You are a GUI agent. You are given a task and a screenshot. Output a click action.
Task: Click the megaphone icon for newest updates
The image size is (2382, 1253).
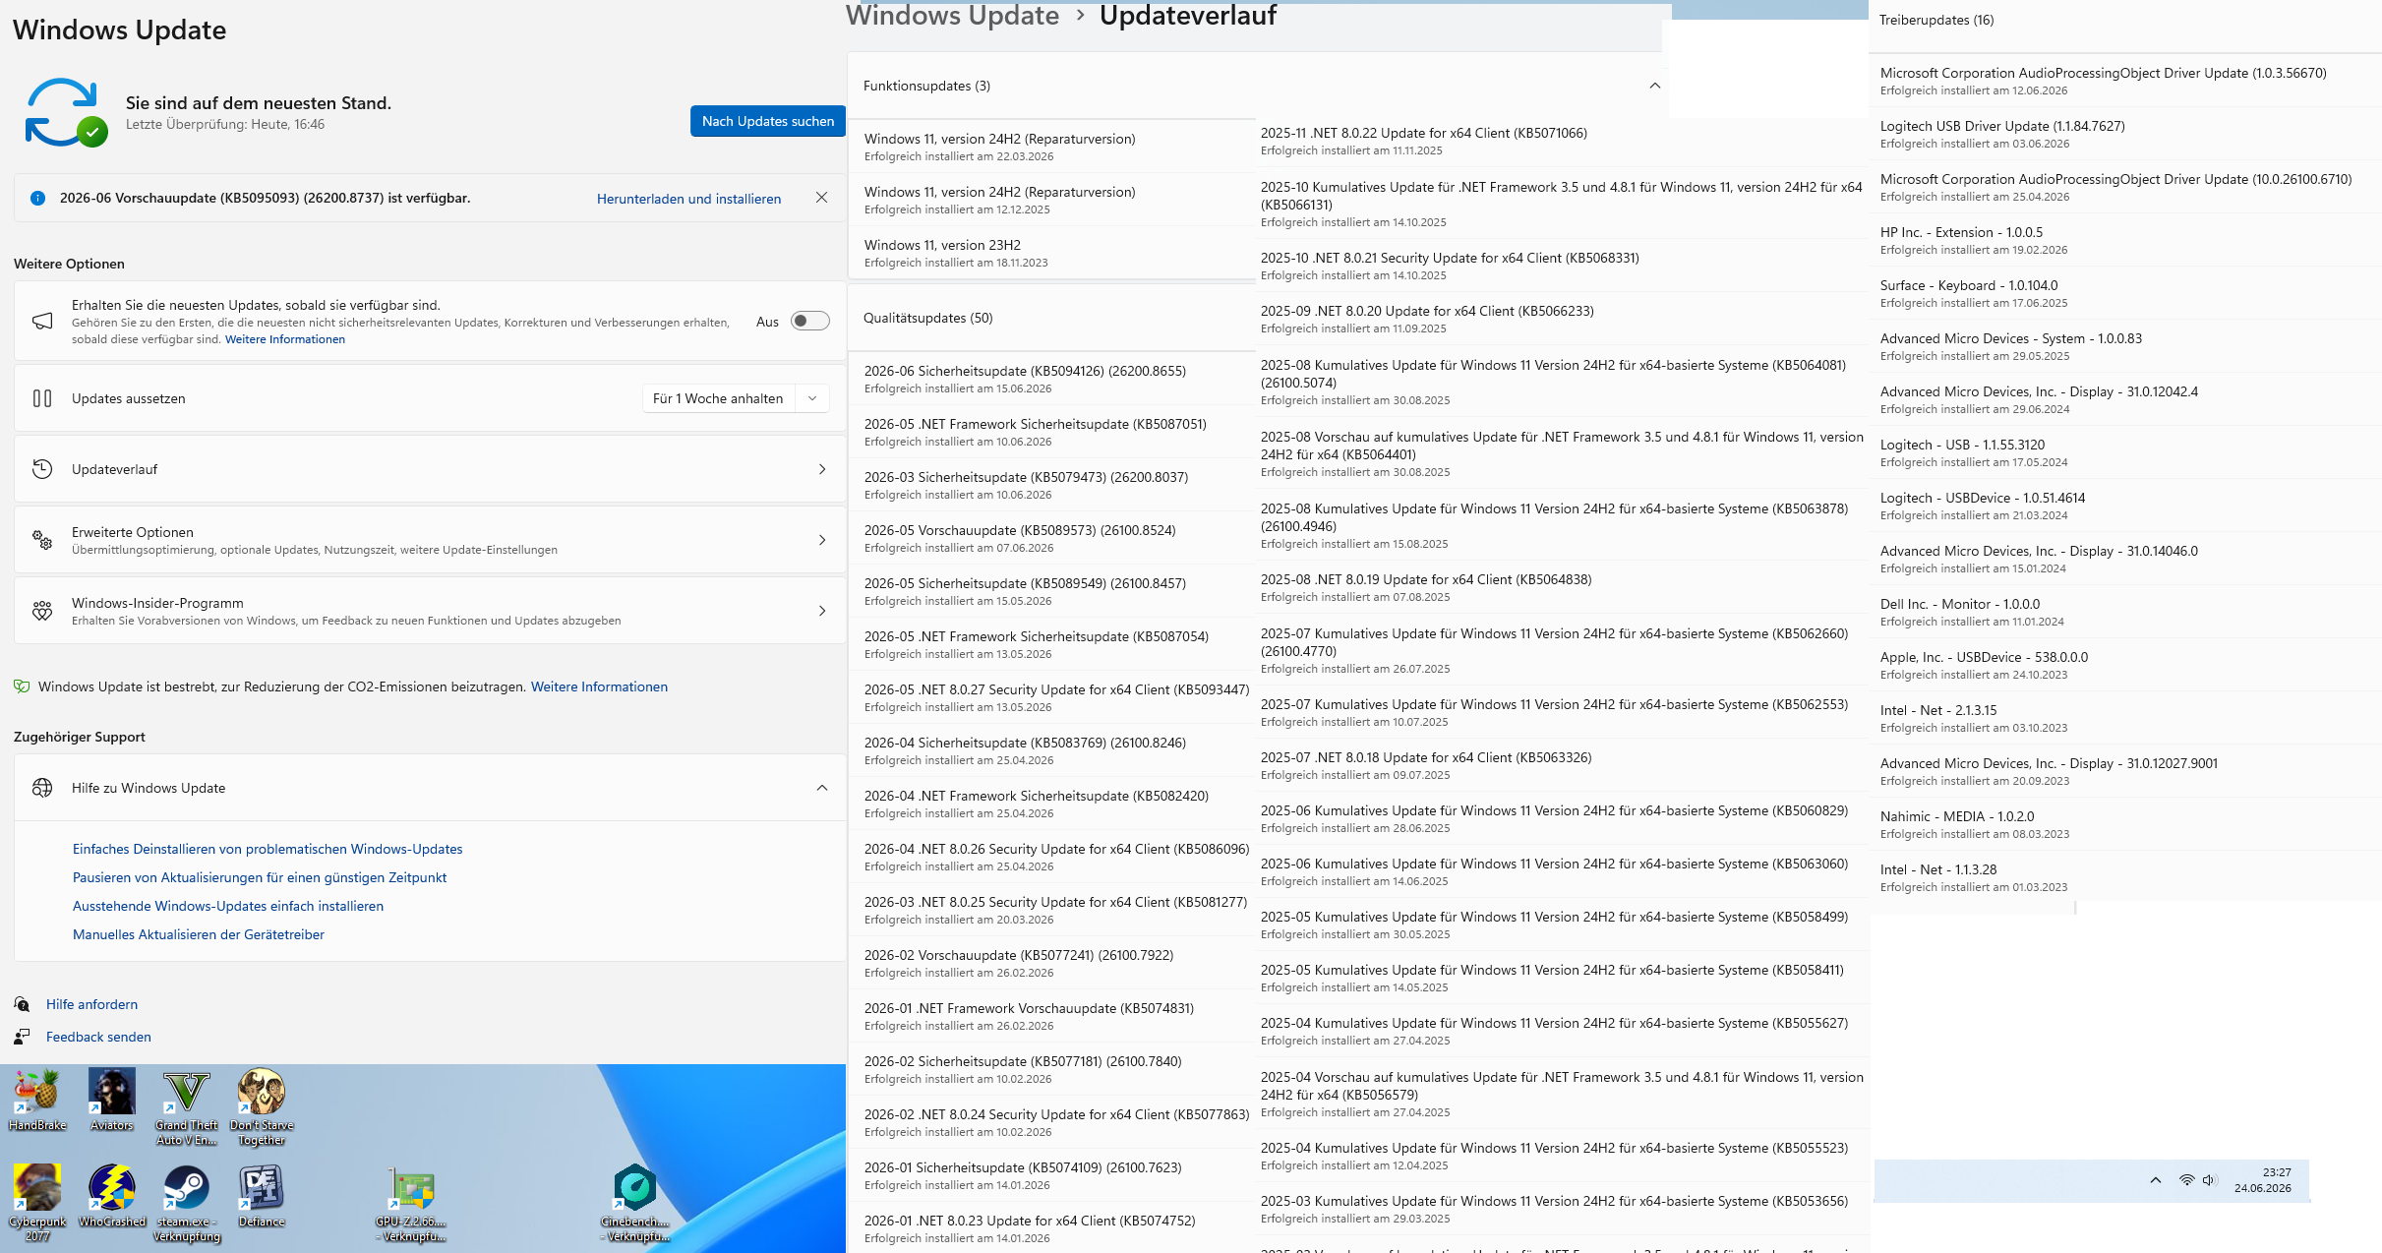pyautogui.click(x=42, y=322)
